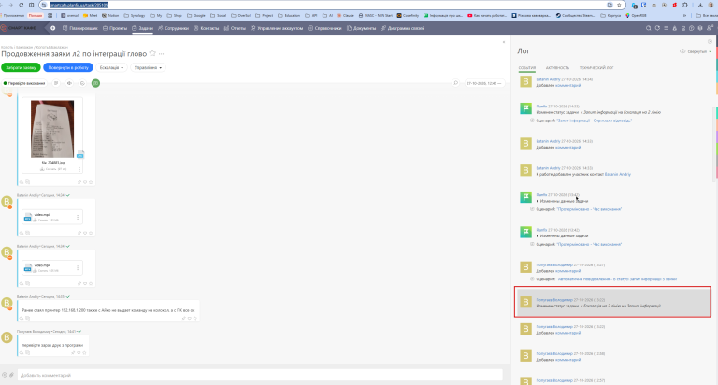Open three-dot menu of second video.mp4 attachment
This screenshot has height=385, width=718.
tap(78, 268)
